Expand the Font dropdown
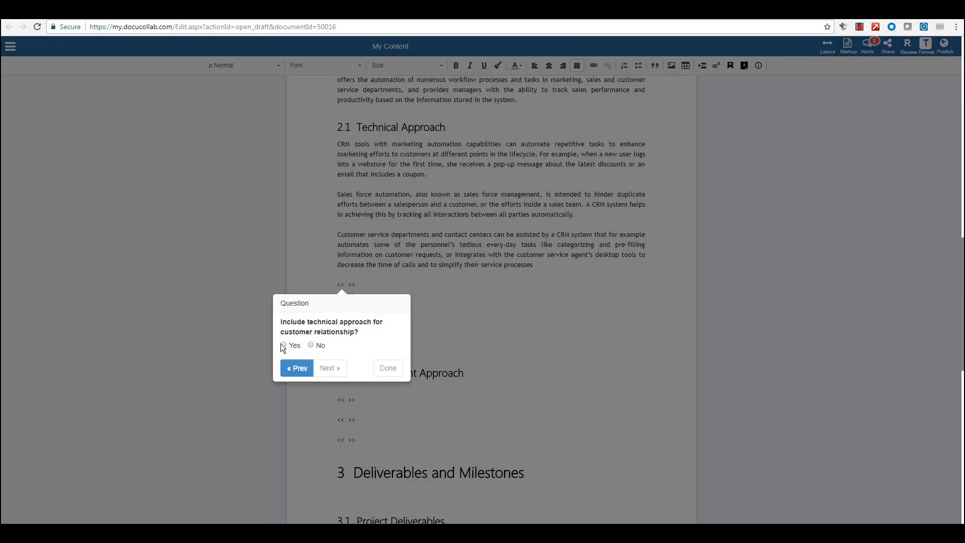 point(326,65)
